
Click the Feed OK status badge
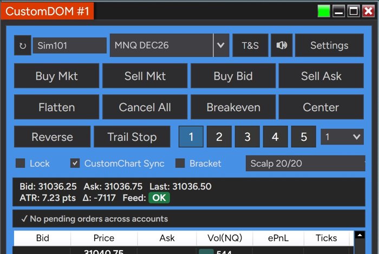(159, 198)
